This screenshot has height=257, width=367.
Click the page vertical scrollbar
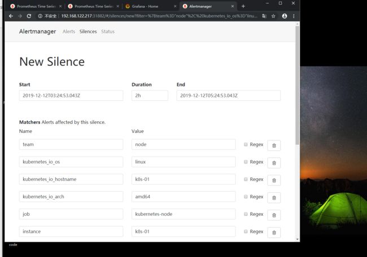tap(298, 85)
